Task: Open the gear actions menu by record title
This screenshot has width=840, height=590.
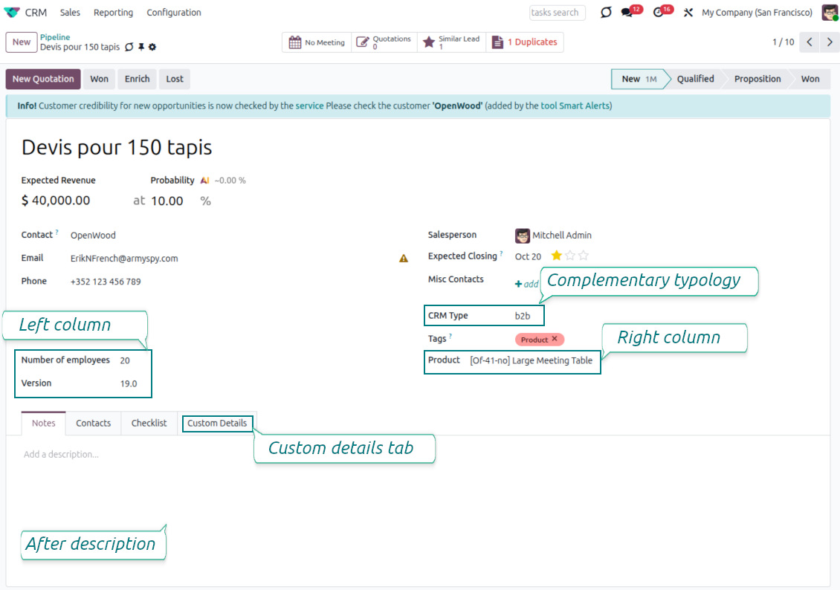Action: point(152,47)
